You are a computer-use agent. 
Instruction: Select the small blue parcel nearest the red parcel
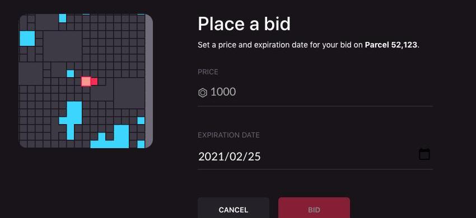point(71,73)
